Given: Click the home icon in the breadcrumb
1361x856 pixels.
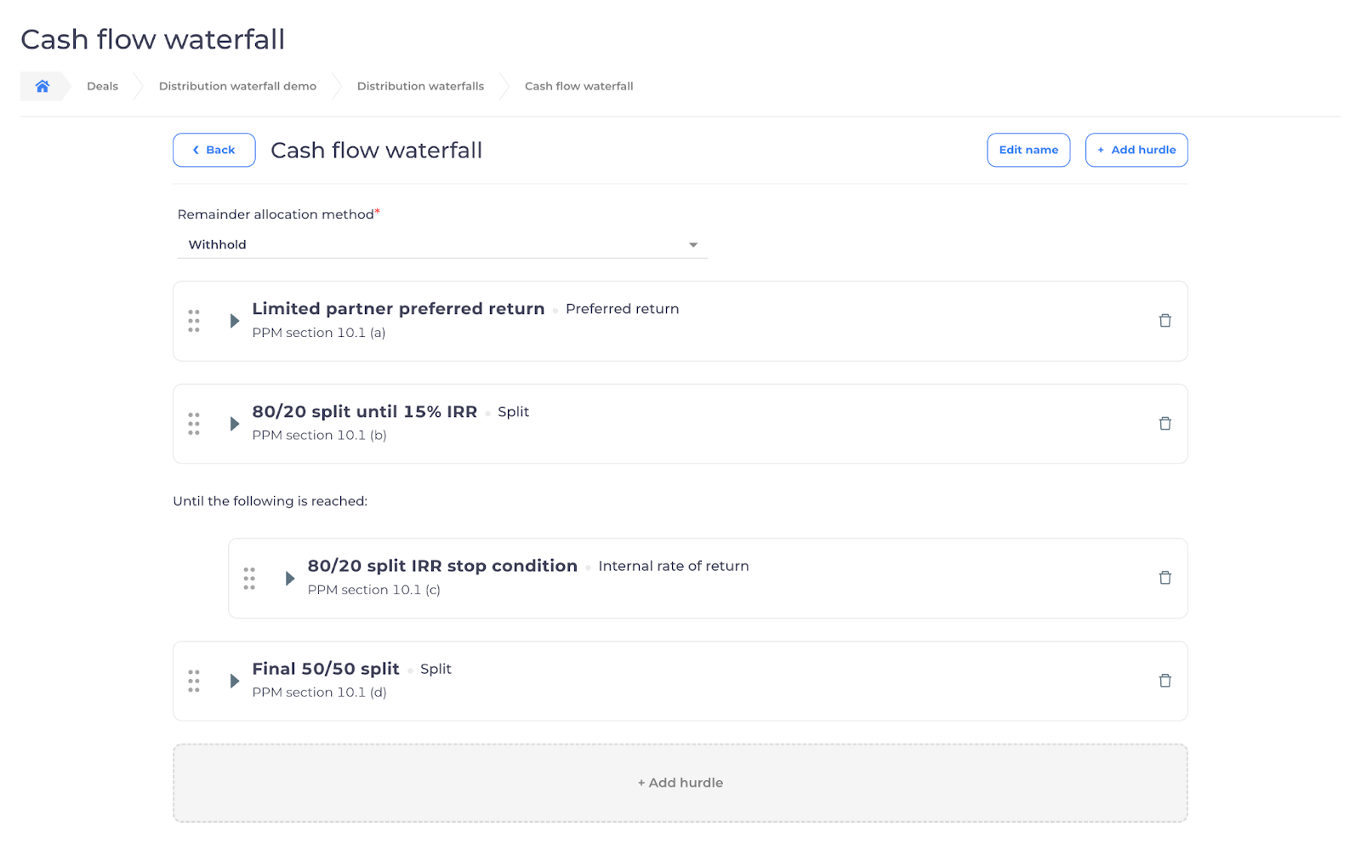Looking at the screenshot, I should (x=41, y=86).
